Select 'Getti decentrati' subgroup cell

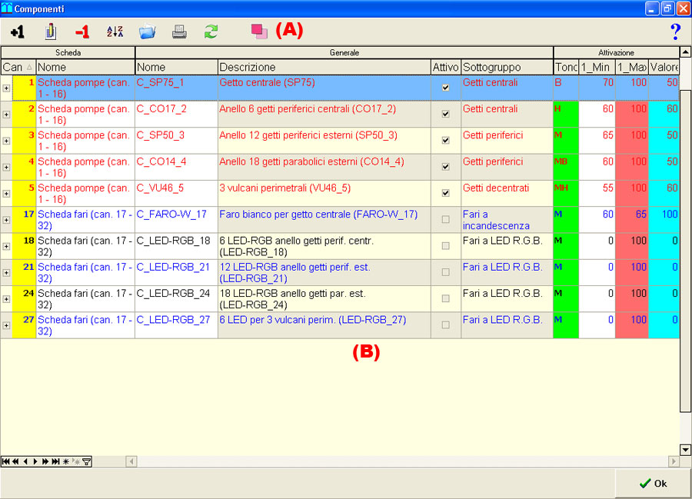(x=507, y=193)
